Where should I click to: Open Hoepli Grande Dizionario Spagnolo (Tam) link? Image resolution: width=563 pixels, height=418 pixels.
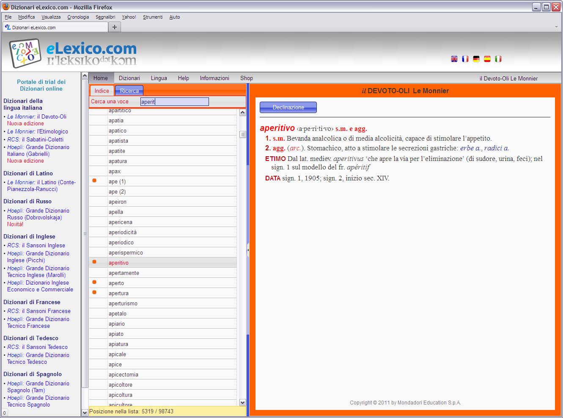38,387
